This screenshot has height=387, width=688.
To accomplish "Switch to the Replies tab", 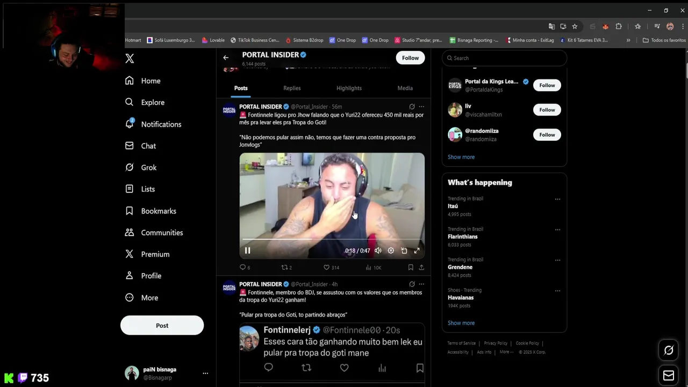I will coord(292,88).
